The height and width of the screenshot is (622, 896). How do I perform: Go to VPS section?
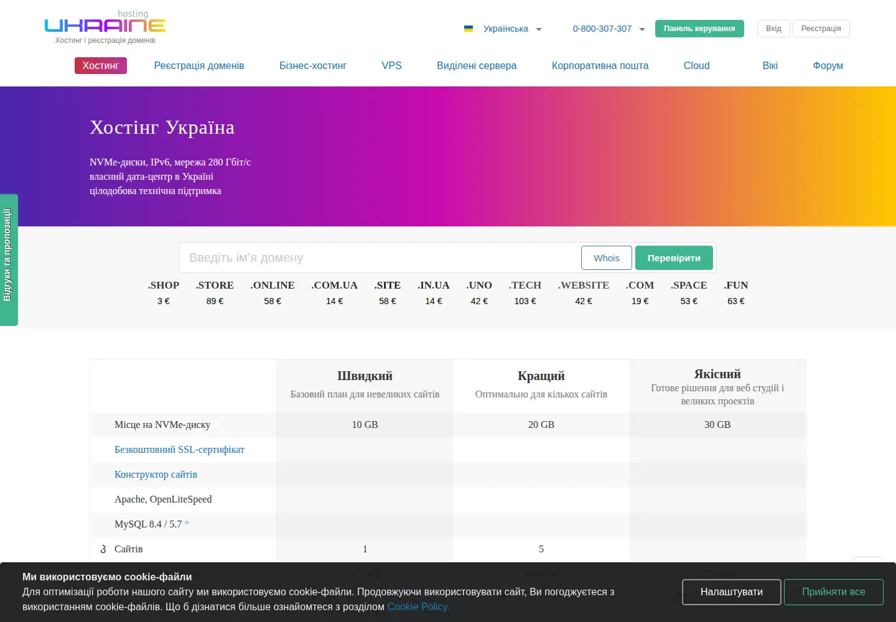tap(392, 65)
